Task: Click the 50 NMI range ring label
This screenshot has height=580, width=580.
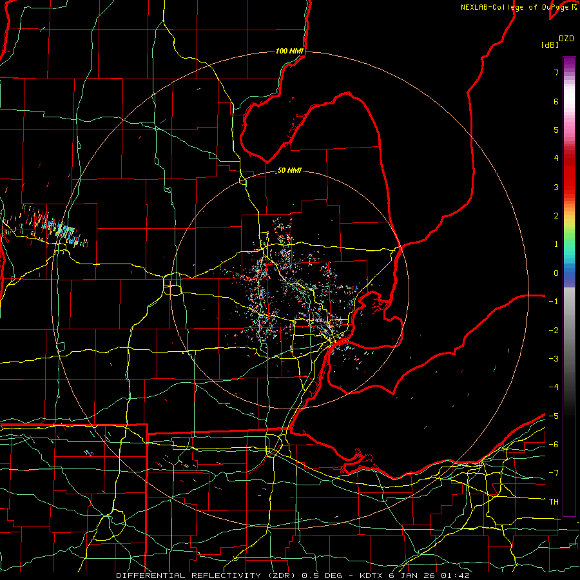Action: (x=289, y=171)
